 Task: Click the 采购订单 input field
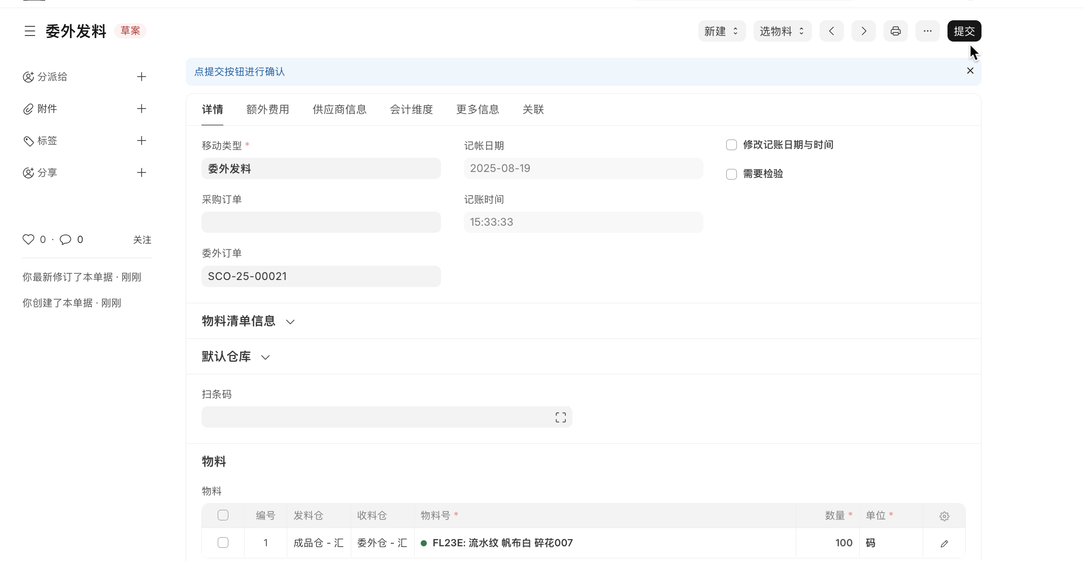pyautogui.click(x=321, y=222)
